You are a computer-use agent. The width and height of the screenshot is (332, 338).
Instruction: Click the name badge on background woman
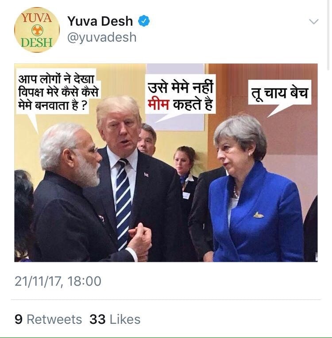click(186, 195)
